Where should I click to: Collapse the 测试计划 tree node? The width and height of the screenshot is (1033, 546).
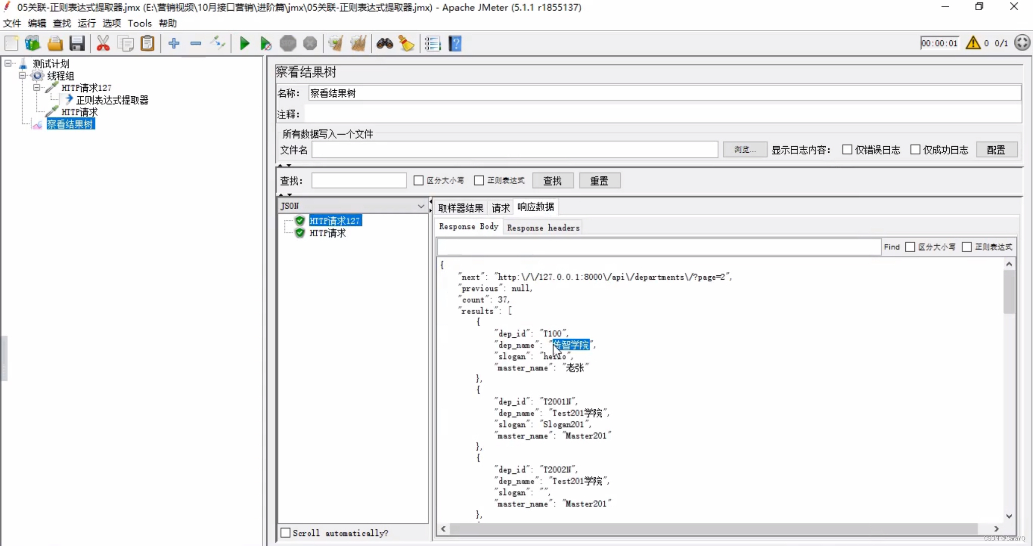[x=8, y=64]
